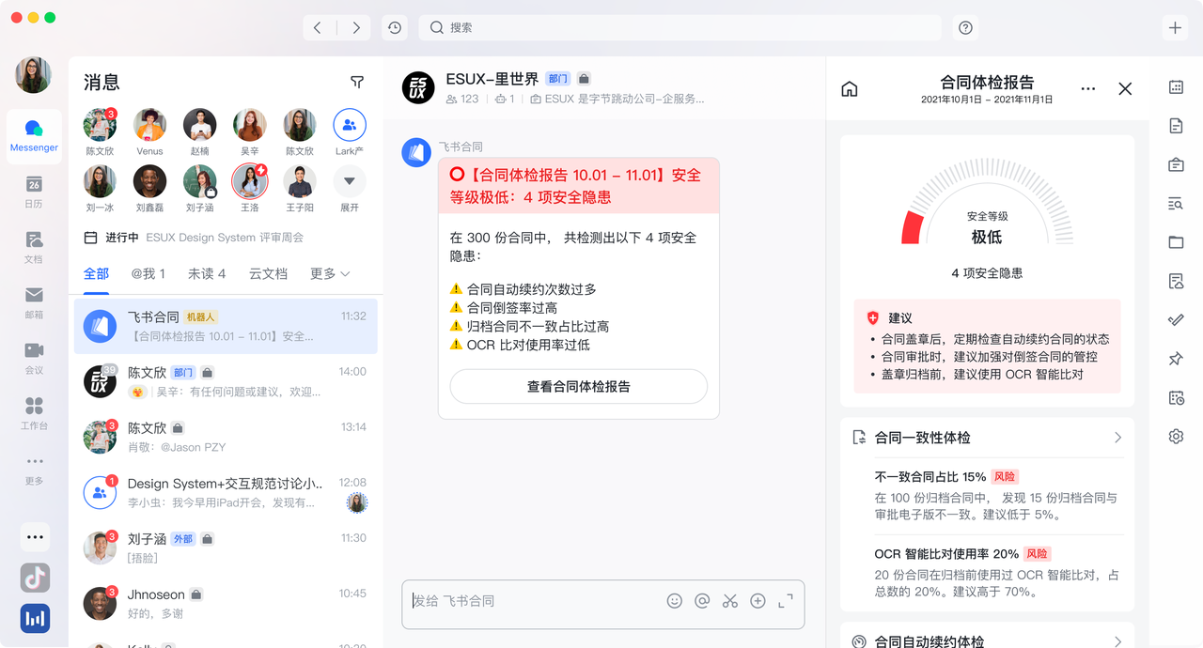Open the Workbench apps icon

34,413
